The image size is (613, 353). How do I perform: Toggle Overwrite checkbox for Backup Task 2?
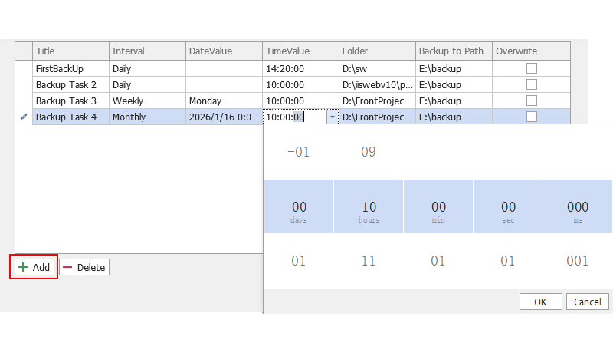[x=531, y=84]
